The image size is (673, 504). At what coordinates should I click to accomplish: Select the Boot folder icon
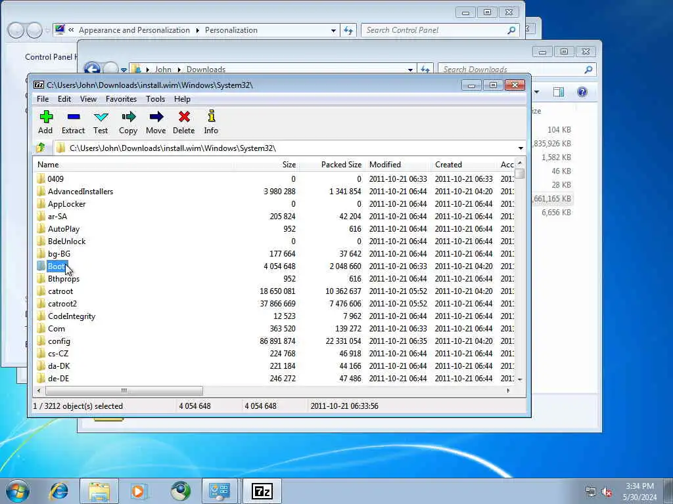pyautogui.click(x=41, y=266)
